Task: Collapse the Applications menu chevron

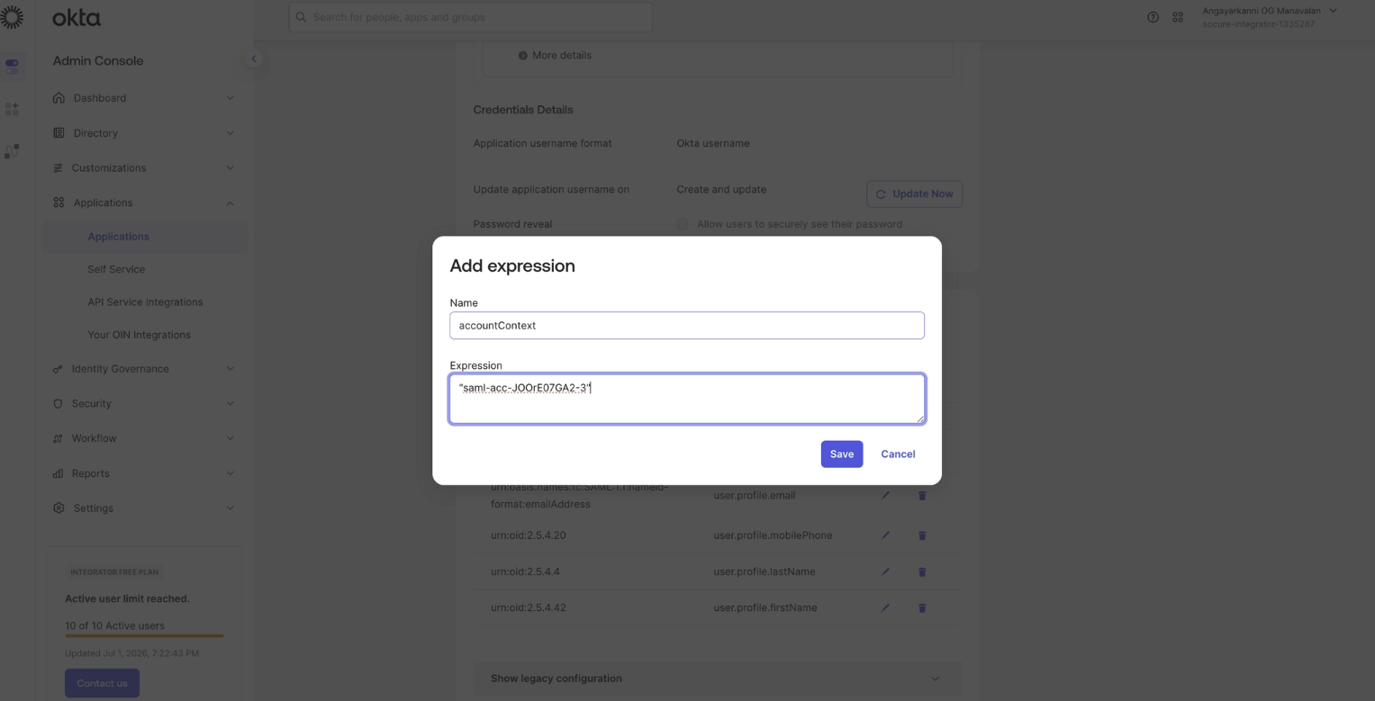Action: [x=230, y=203]
